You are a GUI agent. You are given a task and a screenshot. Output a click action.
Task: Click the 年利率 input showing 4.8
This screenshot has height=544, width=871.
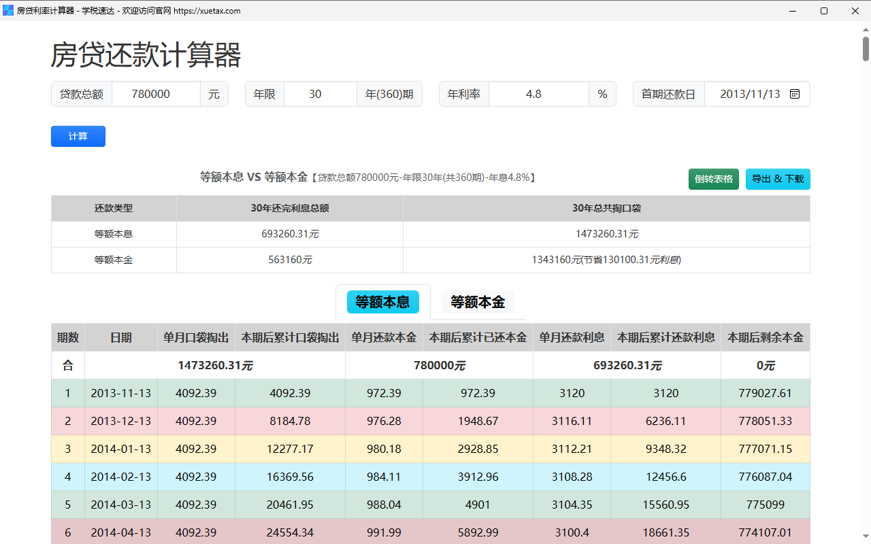[539, 94]
